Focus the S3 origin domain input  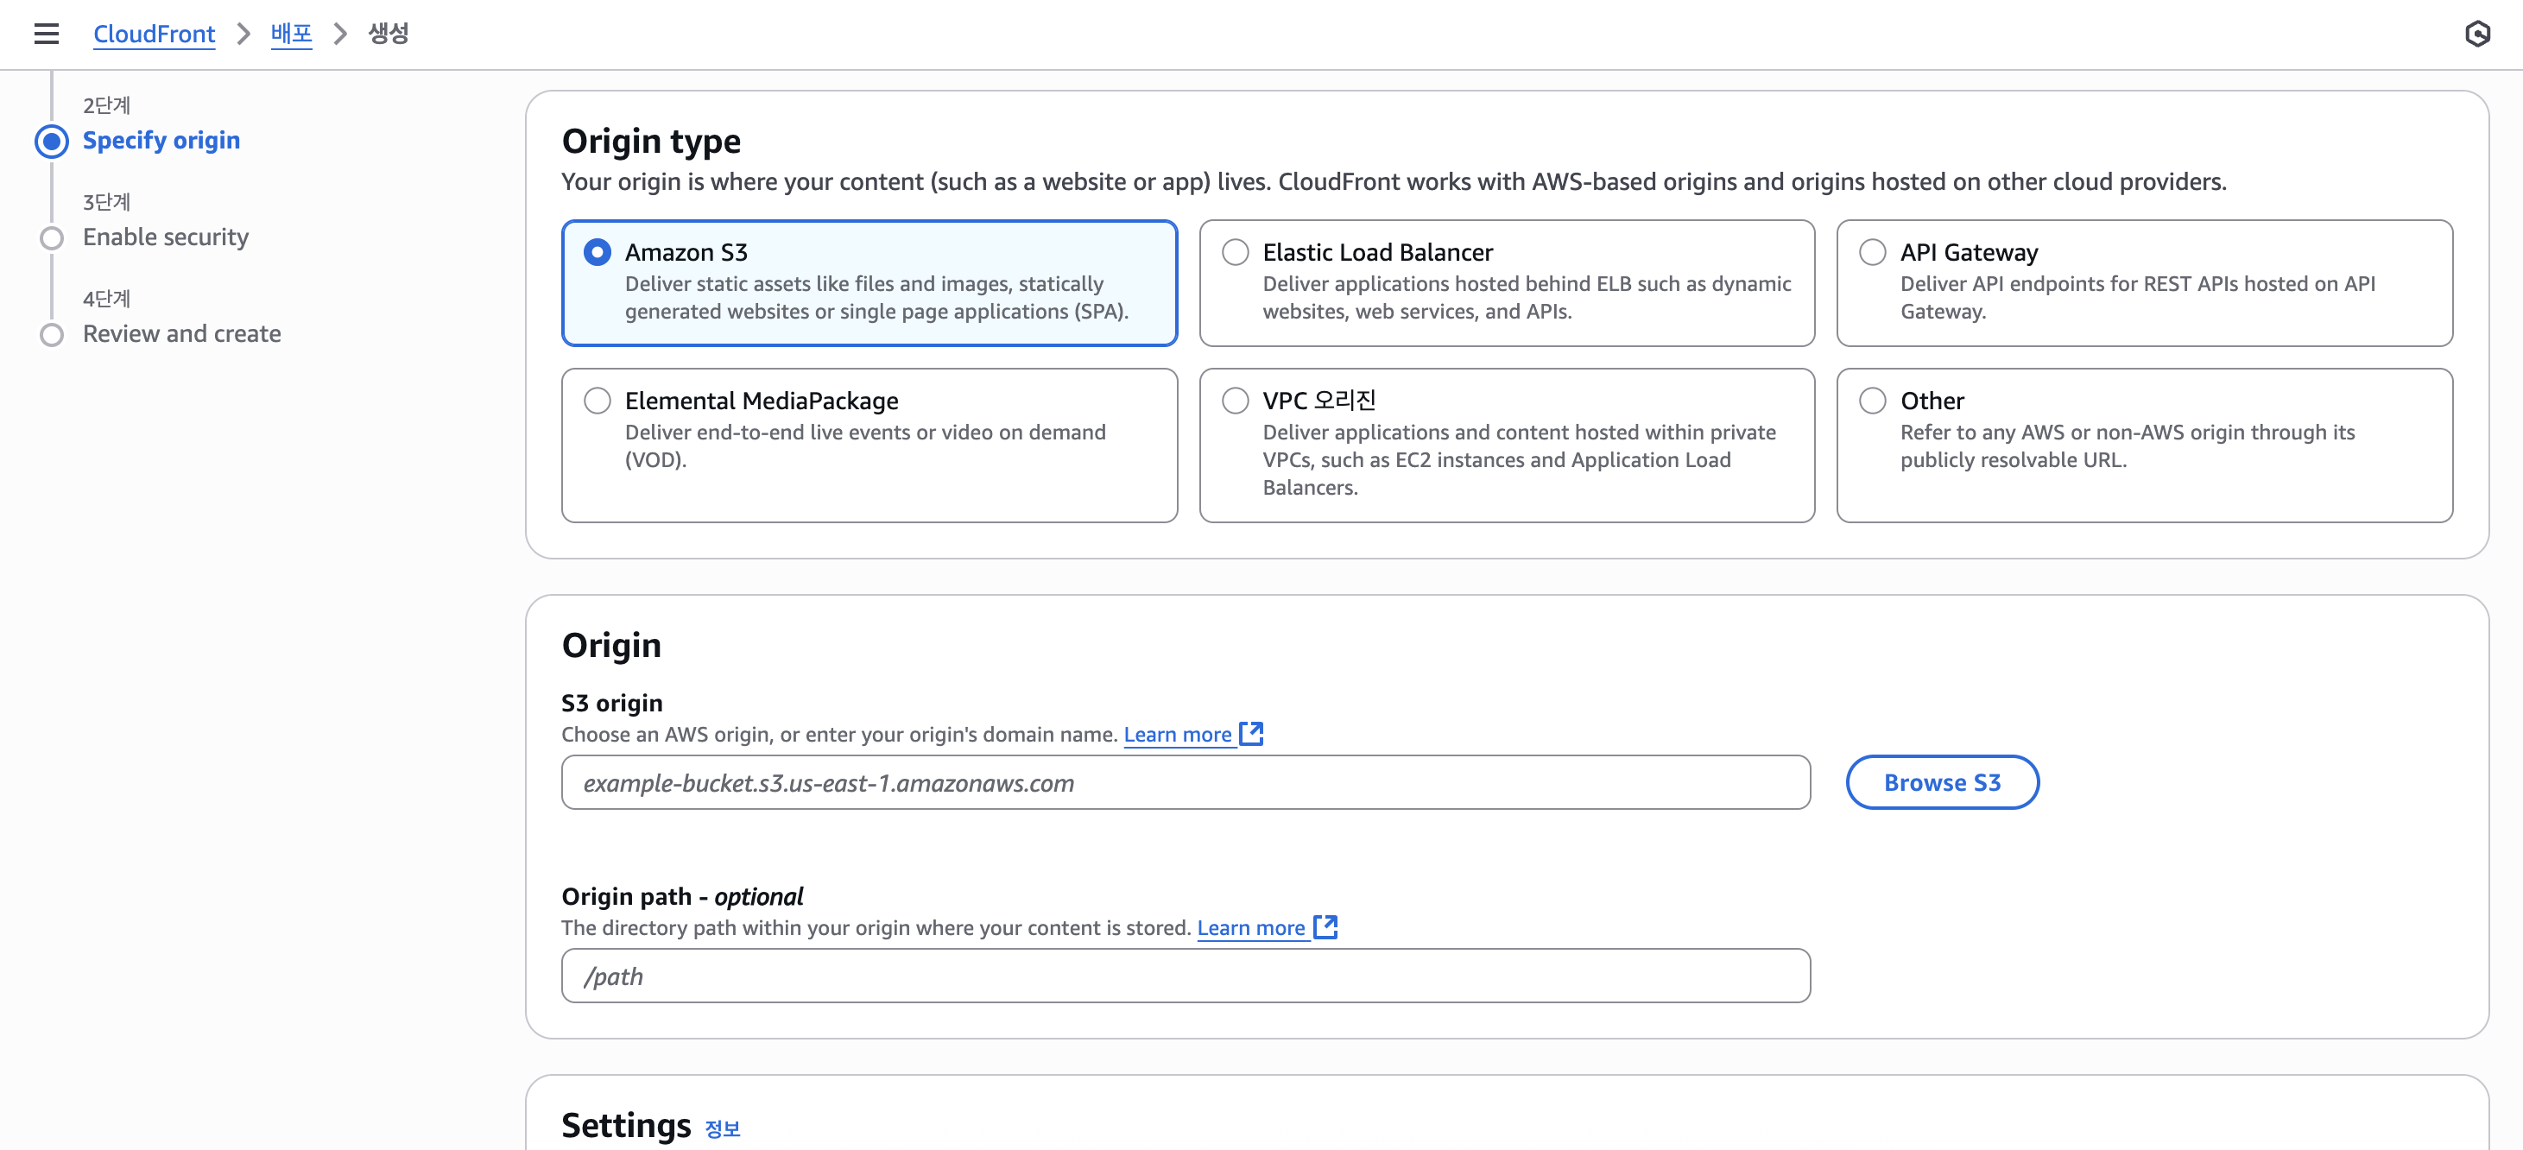1186,783
